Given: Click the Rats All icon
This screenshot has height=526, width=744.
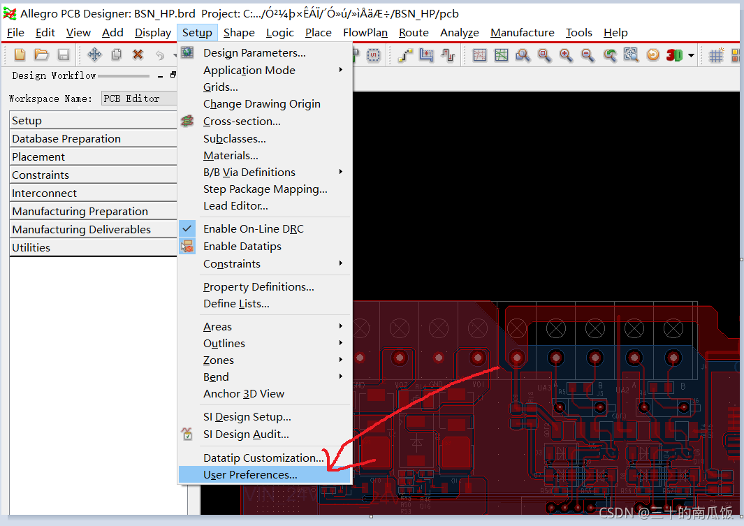Looking at the screenshot, I should [x=501, y=55].
